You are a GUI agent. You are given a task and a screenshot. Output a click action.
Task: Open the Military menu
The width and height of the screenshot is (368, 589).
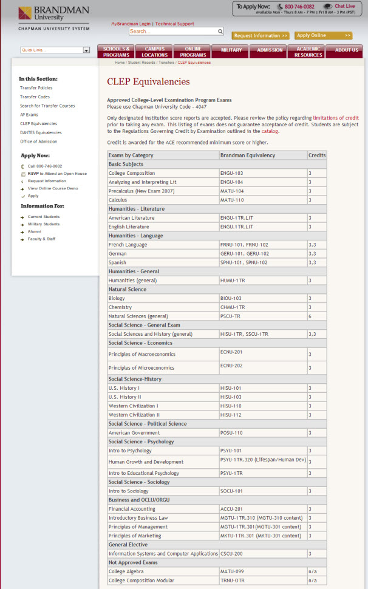(231, 52)
